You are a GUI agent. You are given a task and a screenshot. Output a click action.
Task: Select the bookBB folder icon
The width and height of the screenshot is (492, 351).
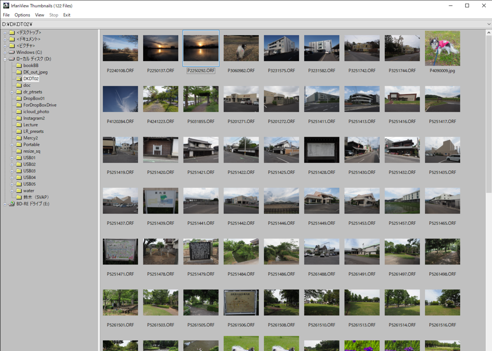(19, 66)
